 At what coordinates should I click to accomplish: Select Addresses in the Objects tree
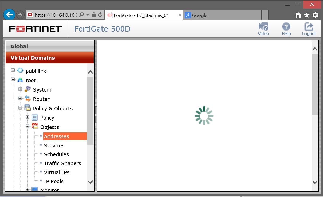click(65, 136)
